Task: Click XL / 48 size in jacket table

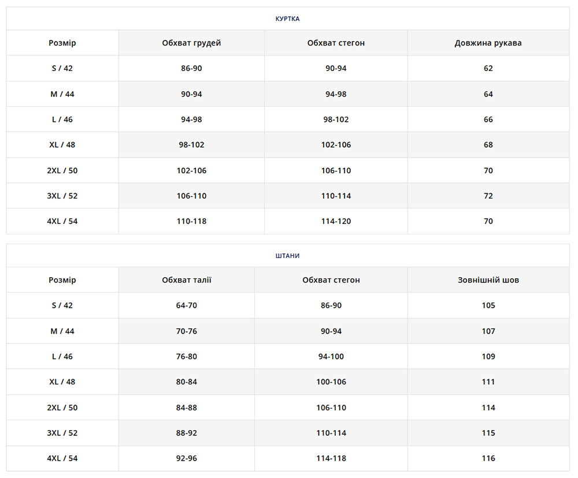Action: 62,145
